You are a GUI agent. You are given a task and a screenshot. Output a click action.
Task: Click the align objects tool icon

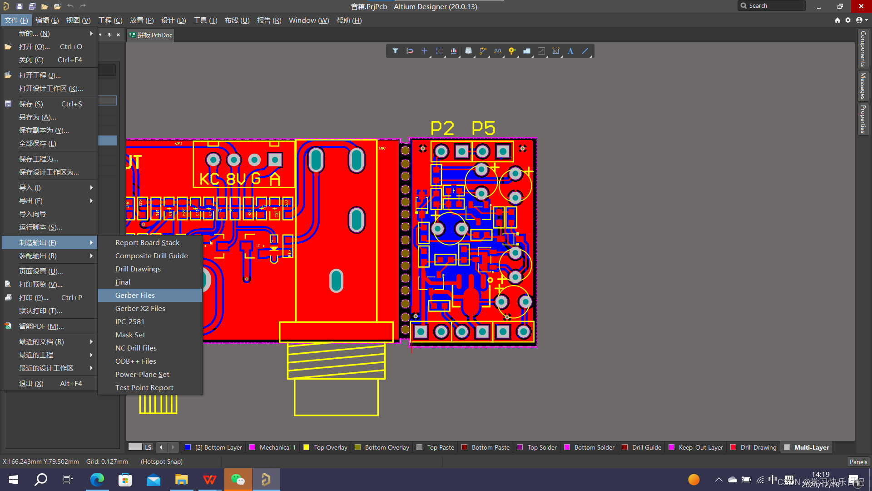click(454, 51)
